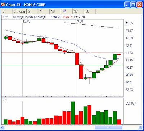
Task: Click the horizontal scrollbar thumb
Action: (109, 127)
